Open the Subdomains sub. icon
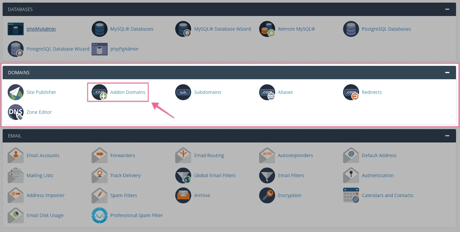460x232 pixels. pyautogui.click(x=183, y=92)
